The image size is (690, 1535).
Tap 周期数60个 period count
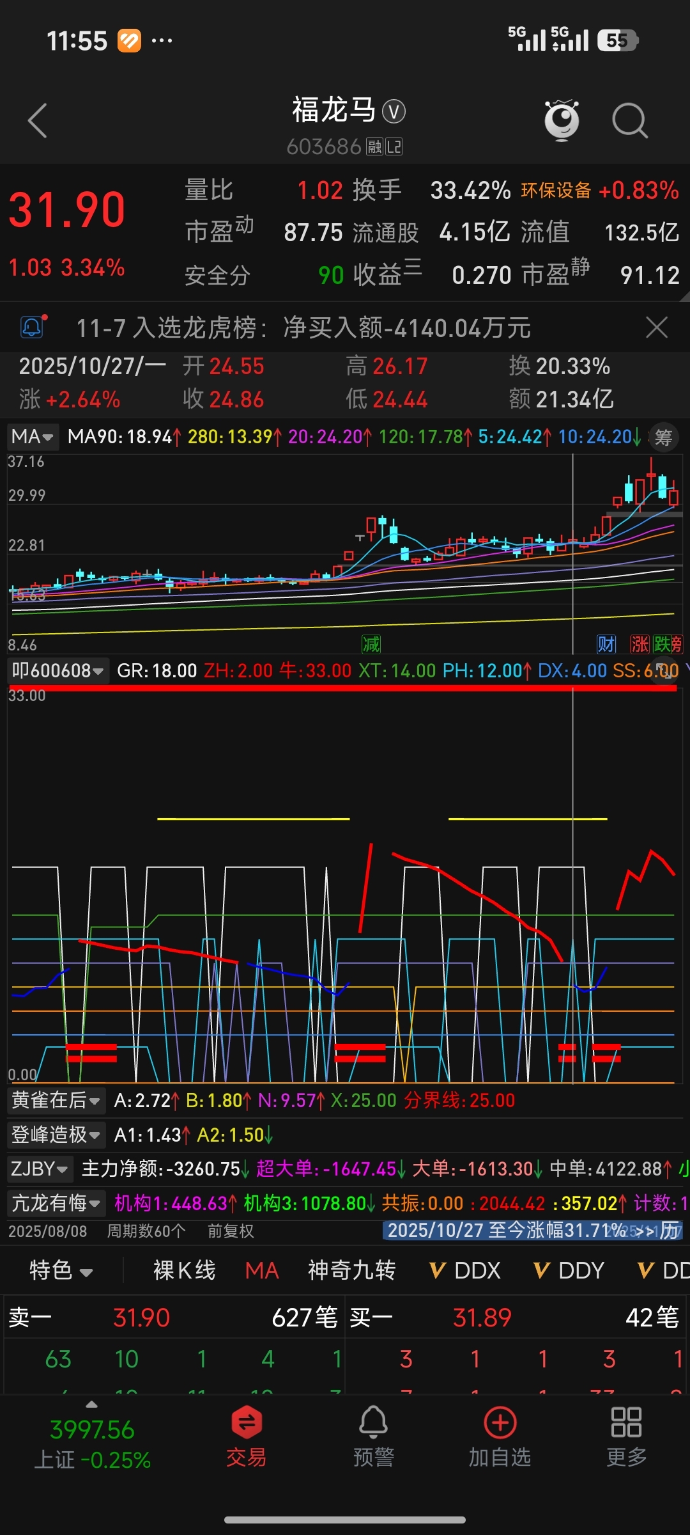[146, 1231]
